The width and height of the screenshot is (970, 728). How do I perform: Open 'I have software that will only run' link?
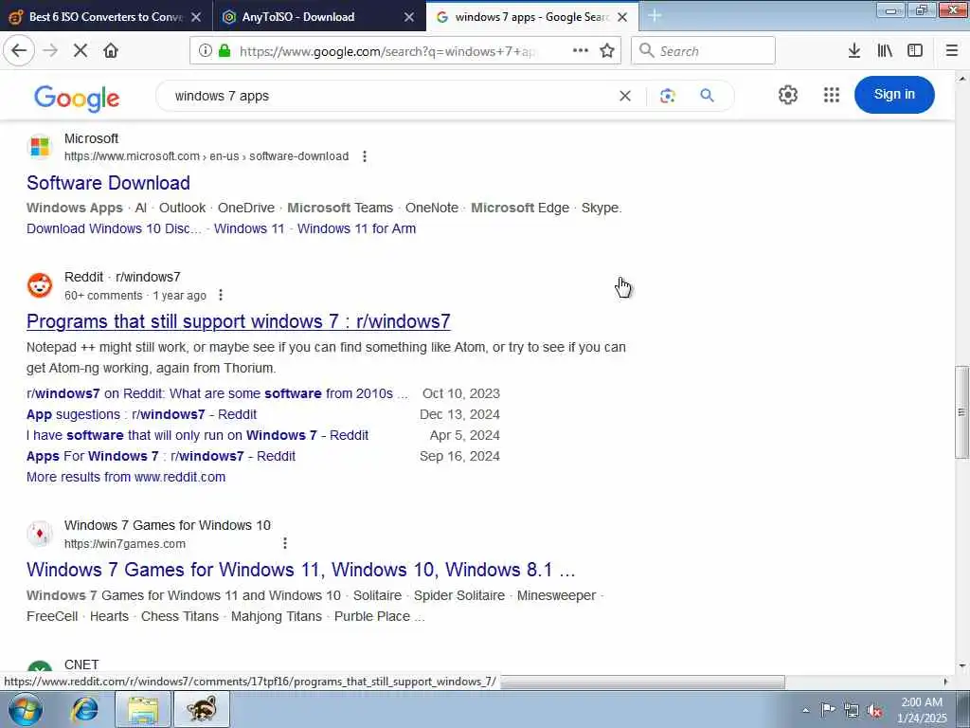(x=197, y=436)
